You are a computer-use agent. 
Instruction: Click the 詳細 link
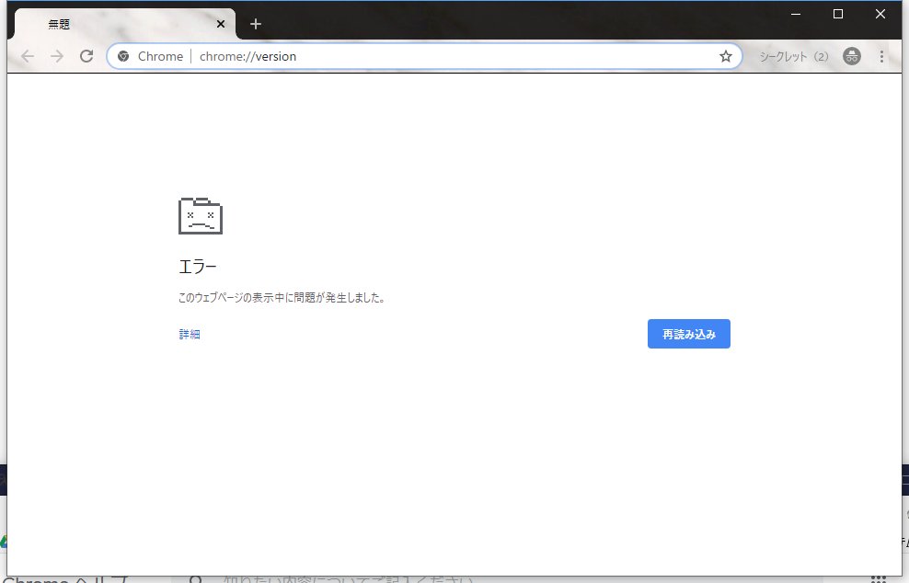tap(190, 335)
